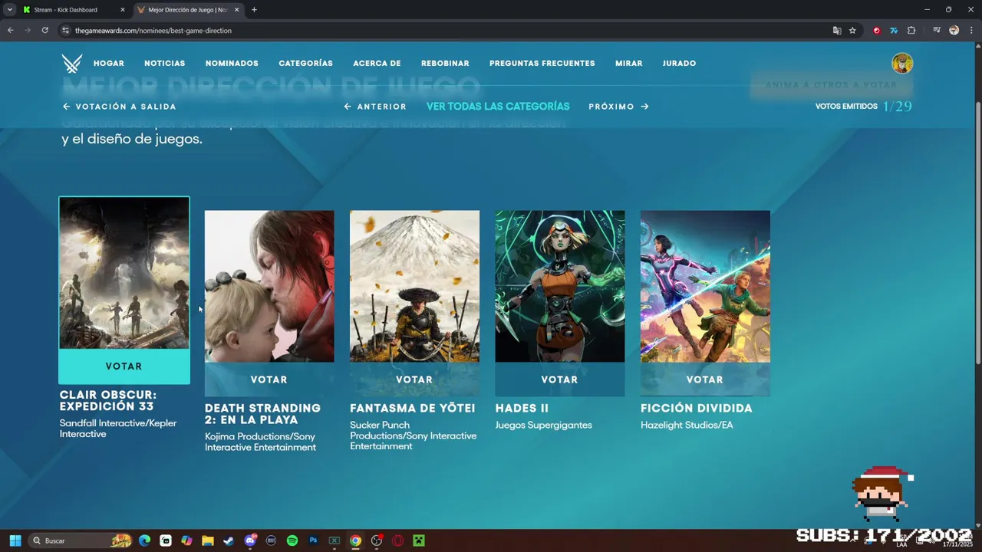982x552 pixels.
Task: Click the Windows taskbar Buscar search box
Action: [78, 540]
